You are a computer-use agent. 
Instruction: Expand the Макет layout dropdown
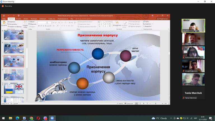coord(32,22)
